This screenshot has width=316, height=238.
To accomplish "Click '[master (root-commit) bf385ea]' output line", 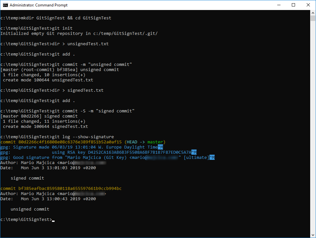I will (60, 70).
